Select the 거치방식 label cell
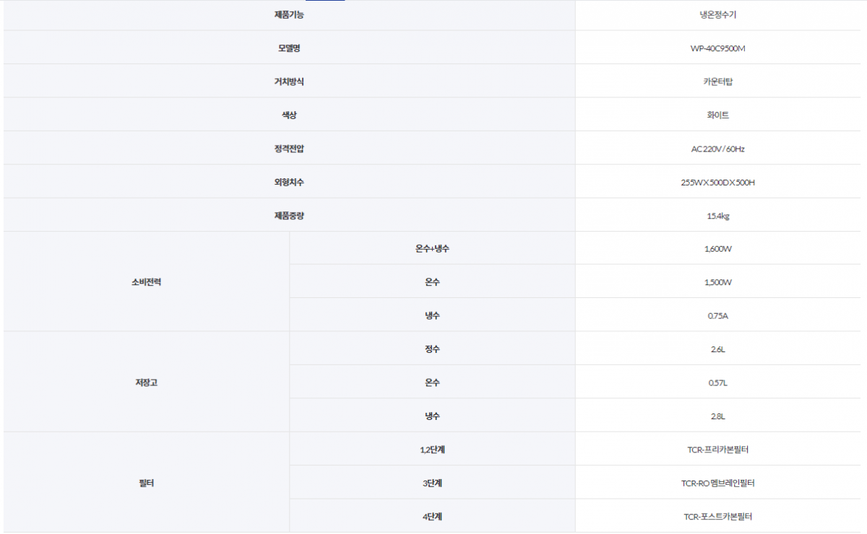The width and height of the screenshot is (867, 534). 287,80
